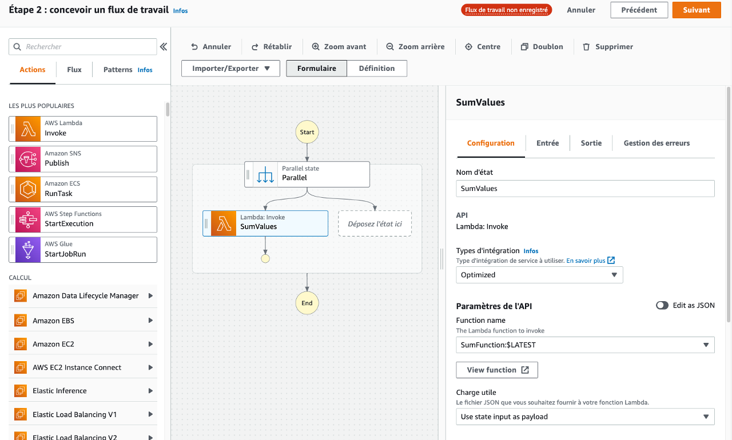
Task: Zoom out with Zoom arrière
Action: pyautogui.click(x=415, y=47)
